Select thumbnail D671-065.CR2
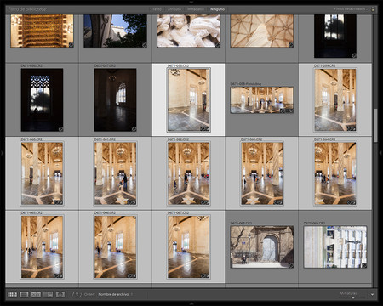The height and width of the screenshot is (306, 383). (42, 246)
